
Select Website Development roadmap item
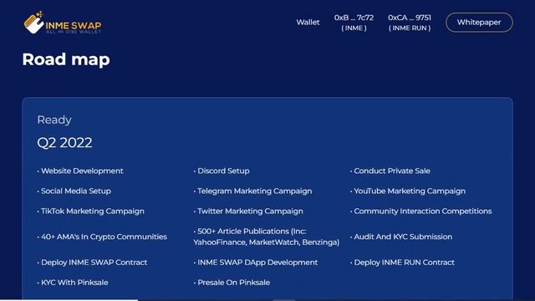80,171
